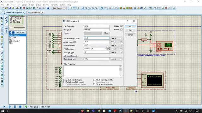Enable Exclude from Simulation checkbox
The image size is (202, 113).
(x=64, y=80)
